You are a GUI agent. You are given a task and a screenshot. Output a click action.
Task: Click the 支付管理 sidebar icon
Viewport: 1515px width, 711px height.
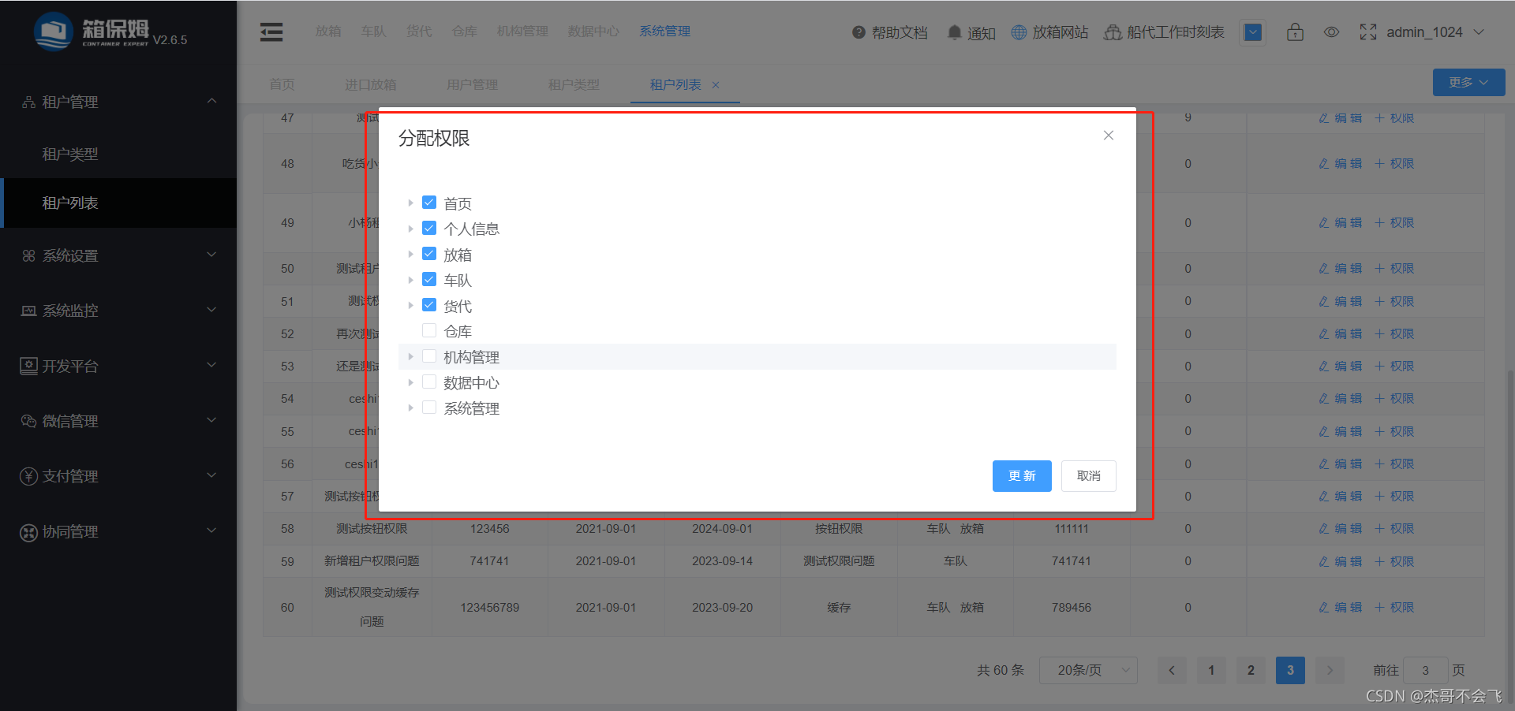[x=29, y=476]
